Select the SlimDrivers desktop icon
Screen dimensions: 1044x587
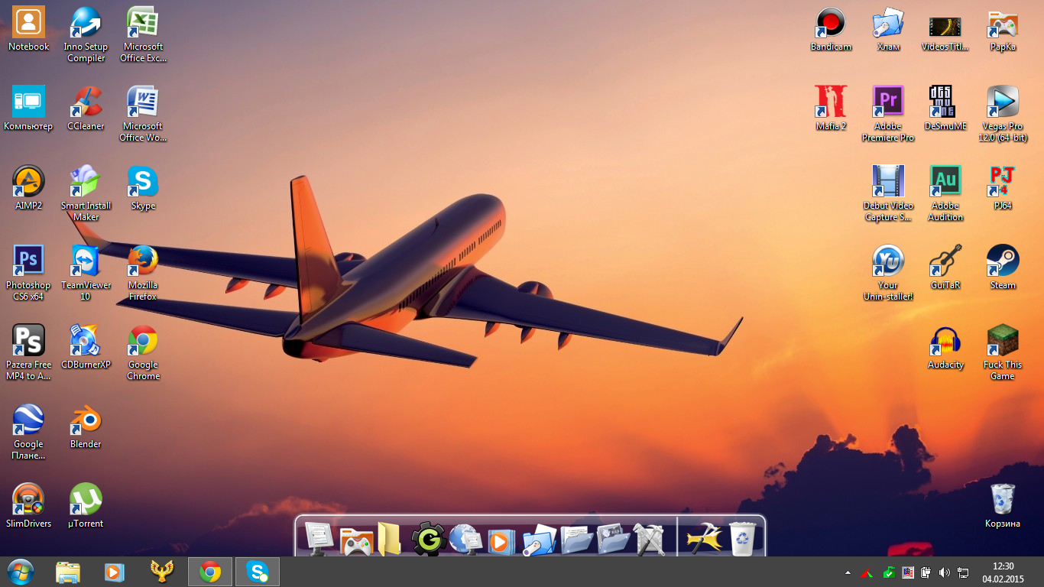pyautogui.click(x=28, y=506)
